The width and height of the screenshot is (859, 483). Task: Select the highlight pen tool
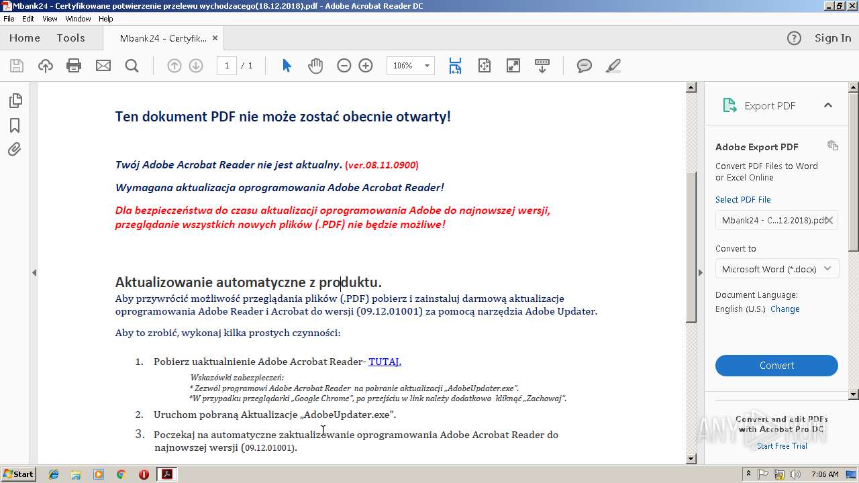tap(613, 66)
